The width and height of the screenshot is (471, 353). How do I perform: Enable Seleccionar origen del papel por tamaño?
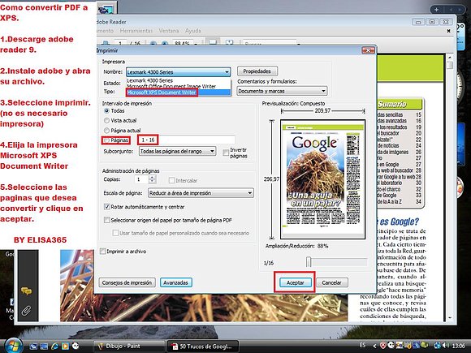pos(106,220)
